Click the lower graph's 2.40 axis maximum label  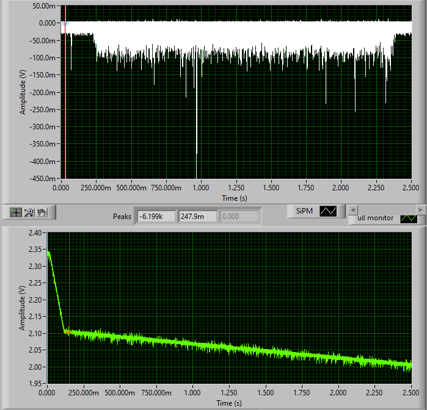[35, 233]
